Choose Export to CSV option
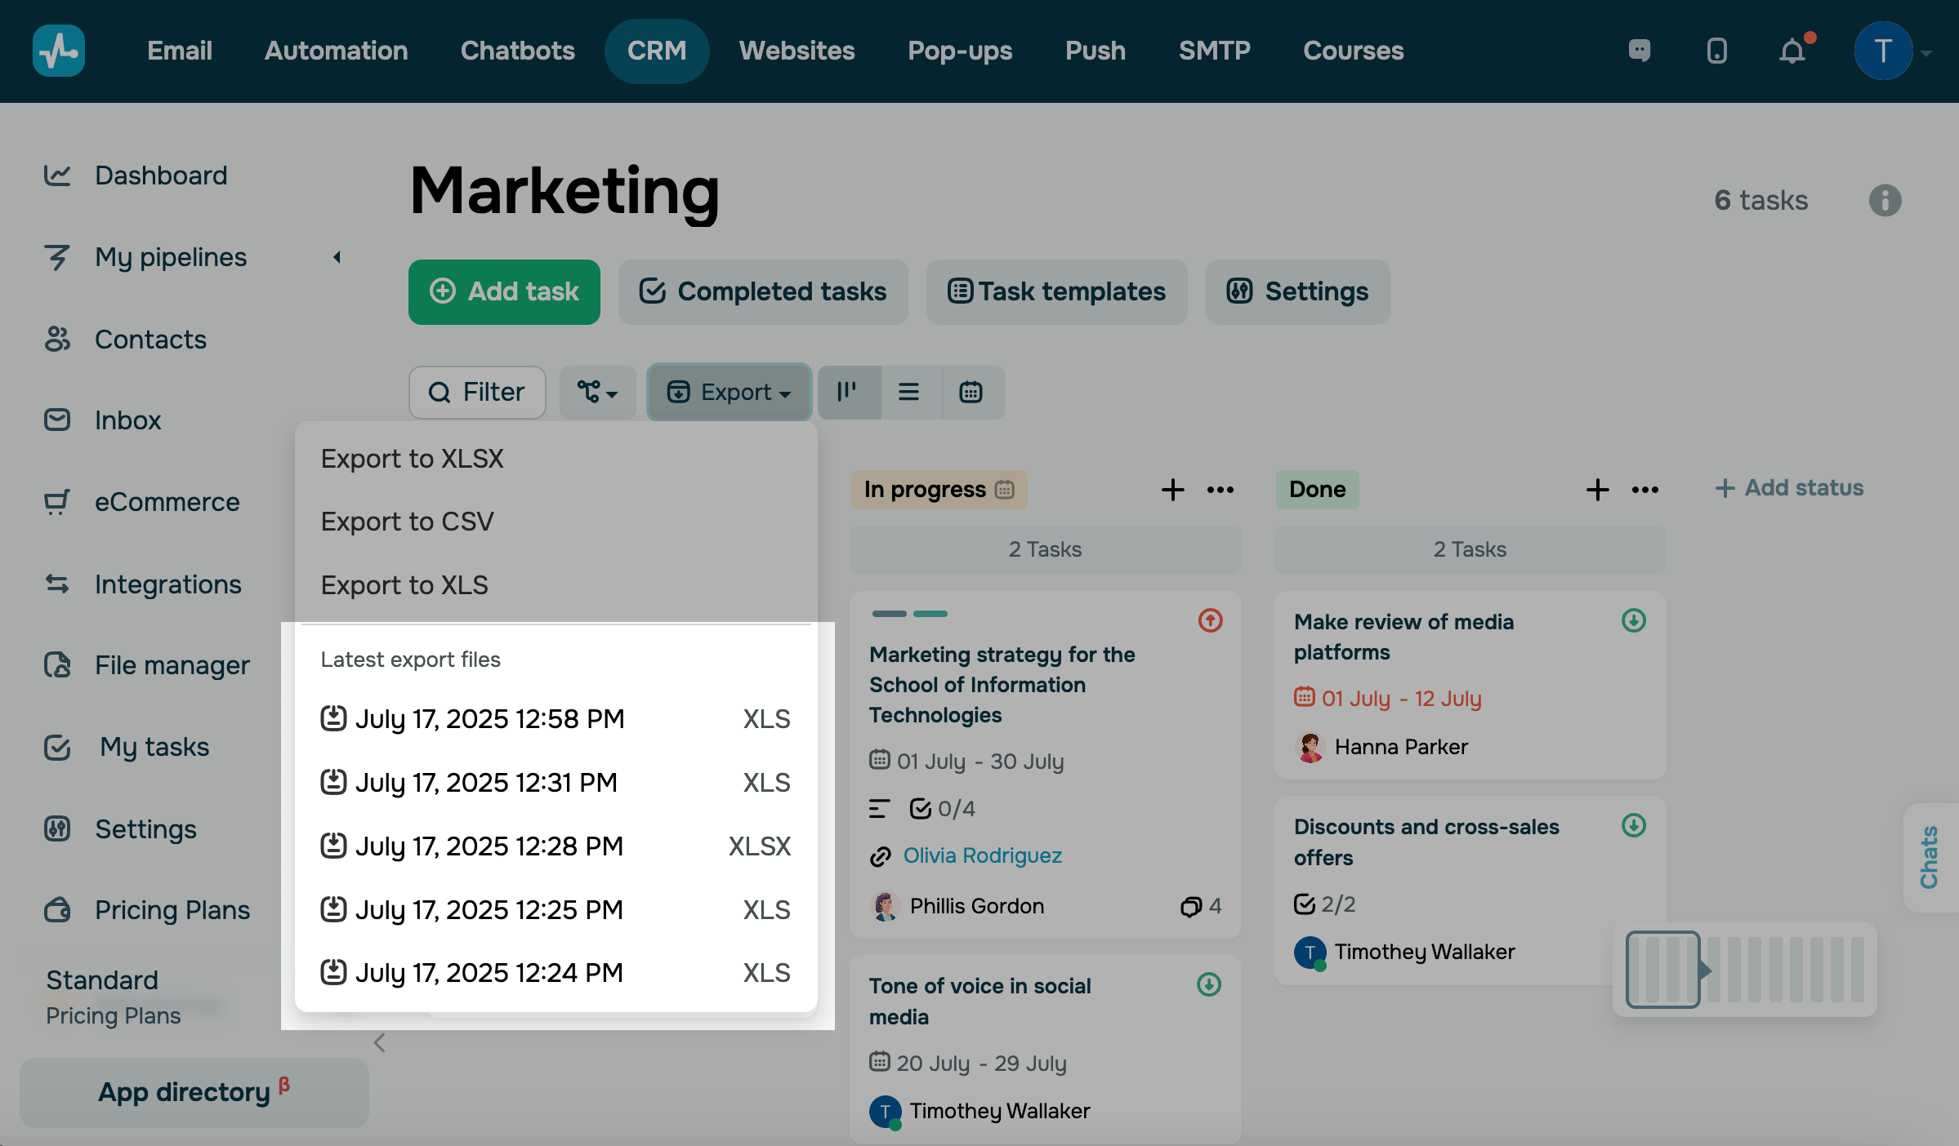 407,522
